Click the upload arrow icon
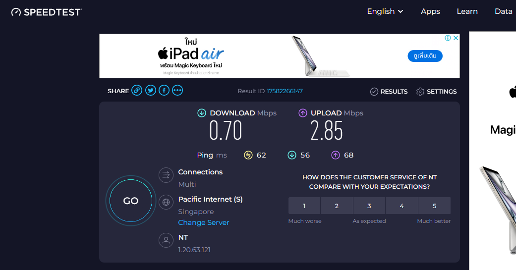The height and width of the screenshot is (270, 516). tap(302, 113)
